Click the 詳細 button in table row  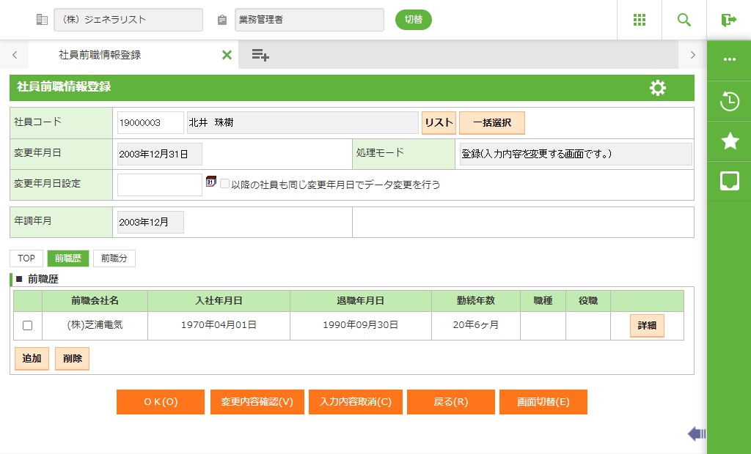click(646, 326)
